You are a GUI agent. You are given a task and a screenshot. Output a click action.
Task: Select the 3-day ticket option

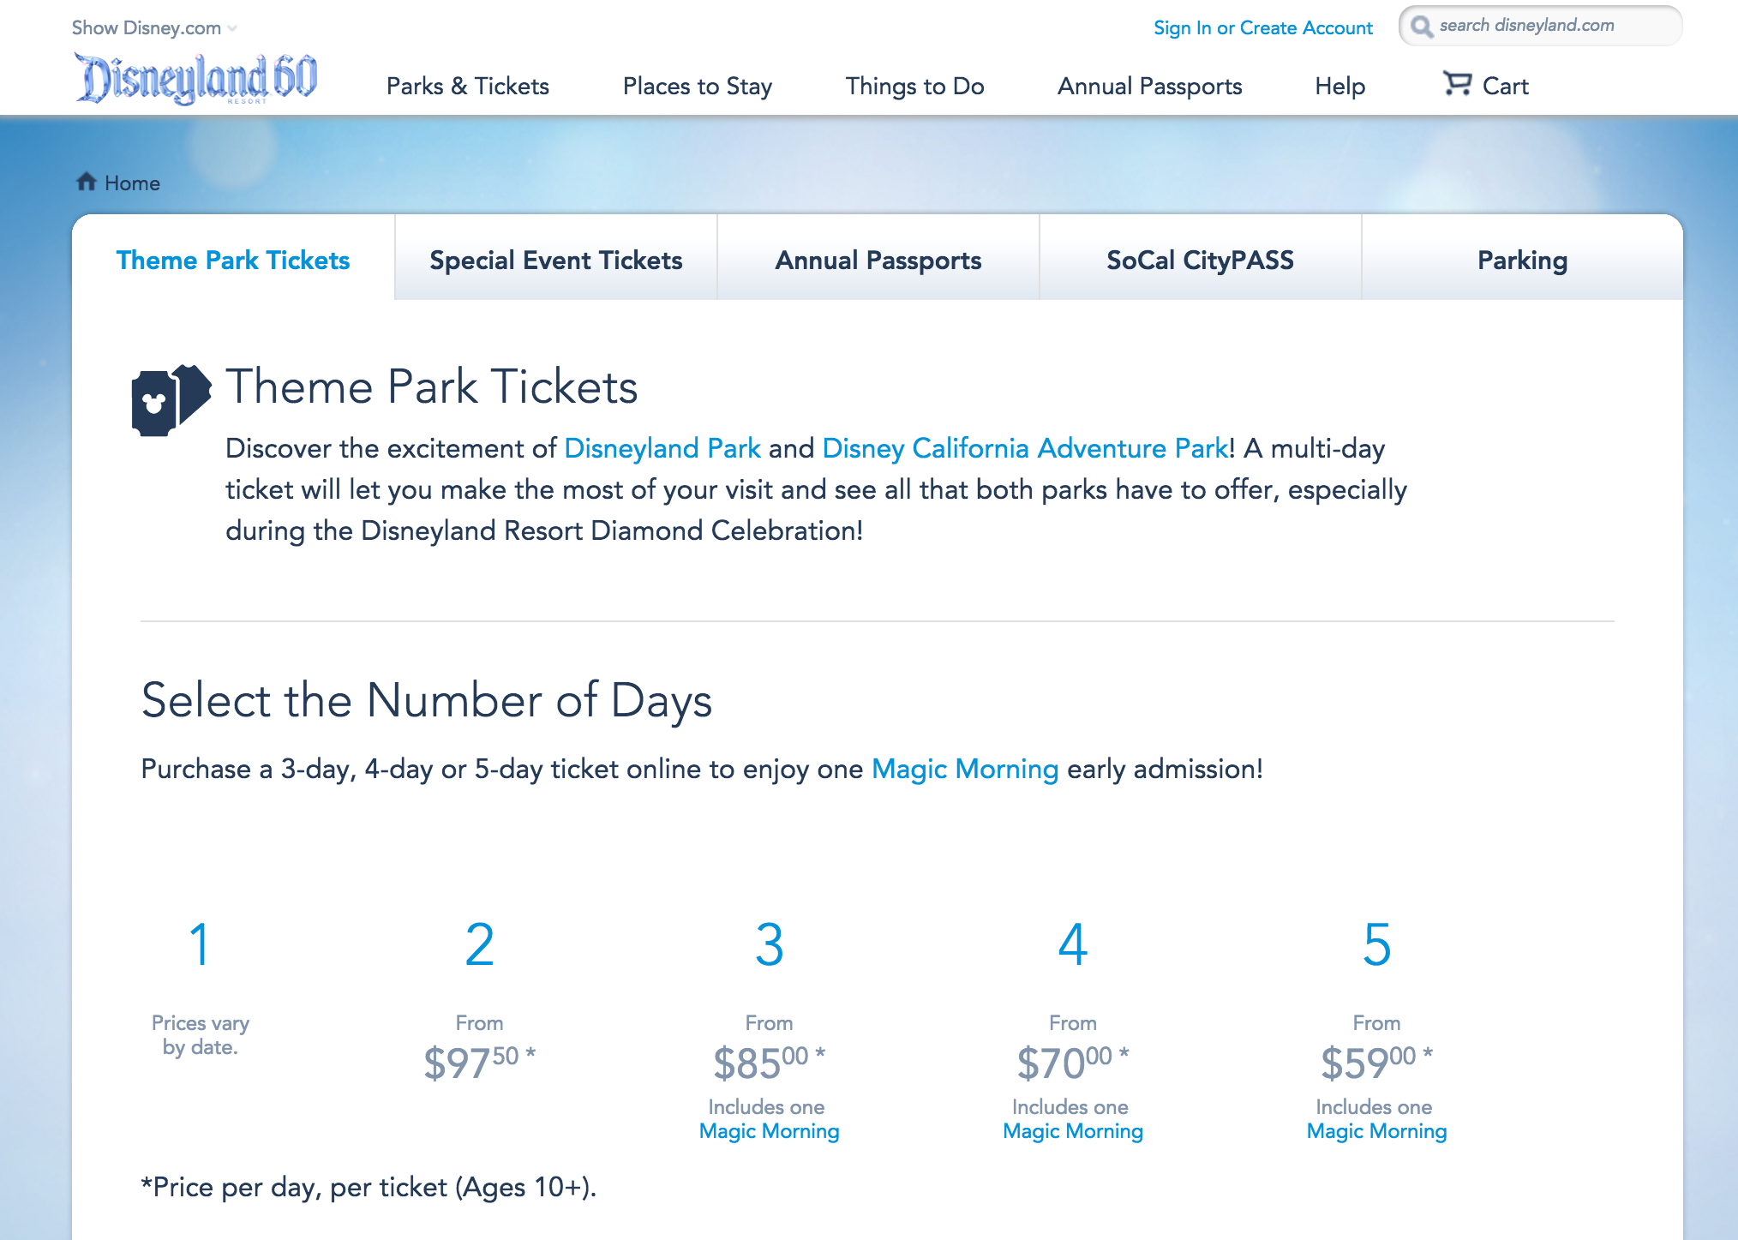pyautogui.click(x=769, y=944)
